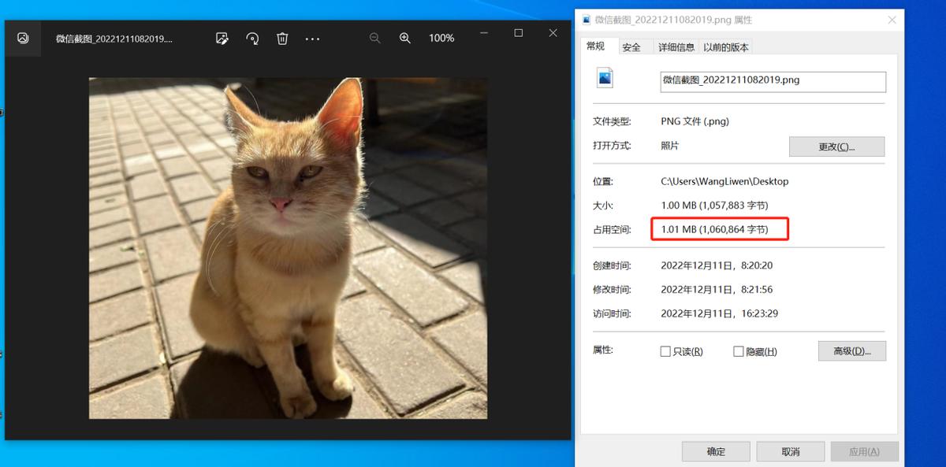Viewport: 946px width, 467px height.
Task: Open 高级 advanced attributes
Action: point(852,350)
